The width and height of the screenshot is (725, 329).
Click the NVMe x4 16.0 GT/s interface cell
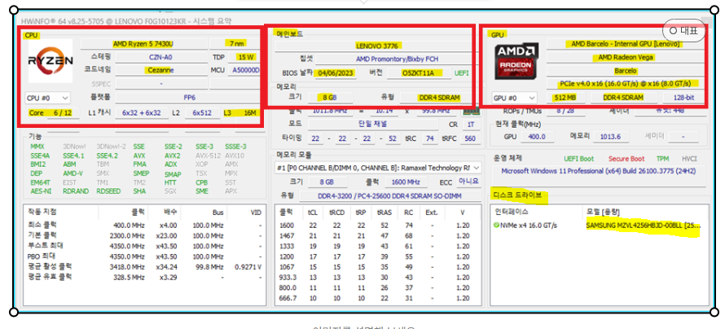(x=529, y=226)
